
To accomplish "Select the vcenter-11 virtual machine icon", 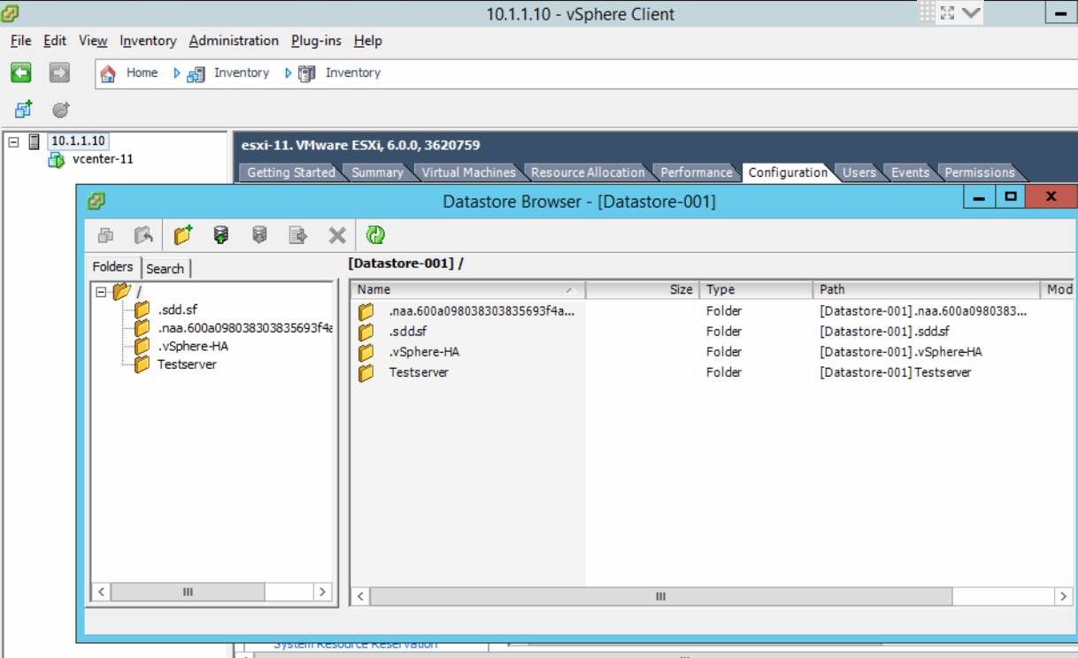I will 57,160.
